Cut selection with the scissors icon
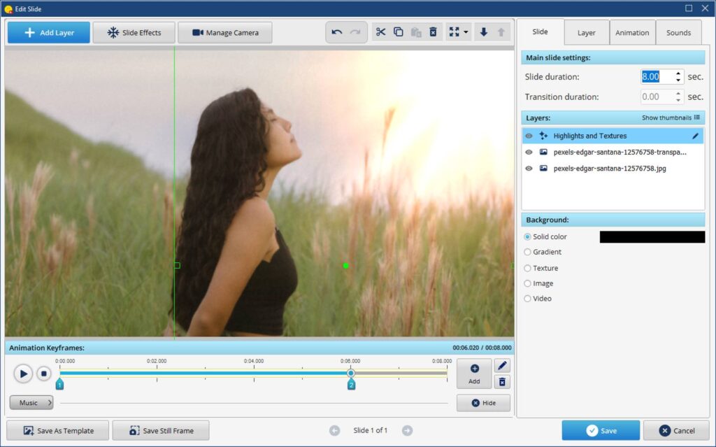 click(x=380, y=32)
